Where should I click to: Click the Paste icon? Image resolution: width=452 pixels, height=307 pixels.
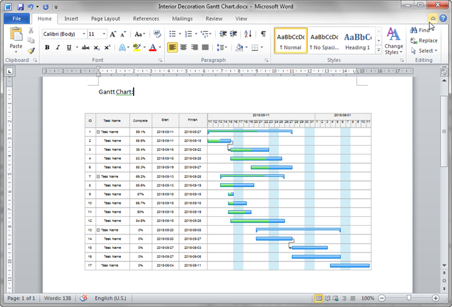[x=16, y=37]
